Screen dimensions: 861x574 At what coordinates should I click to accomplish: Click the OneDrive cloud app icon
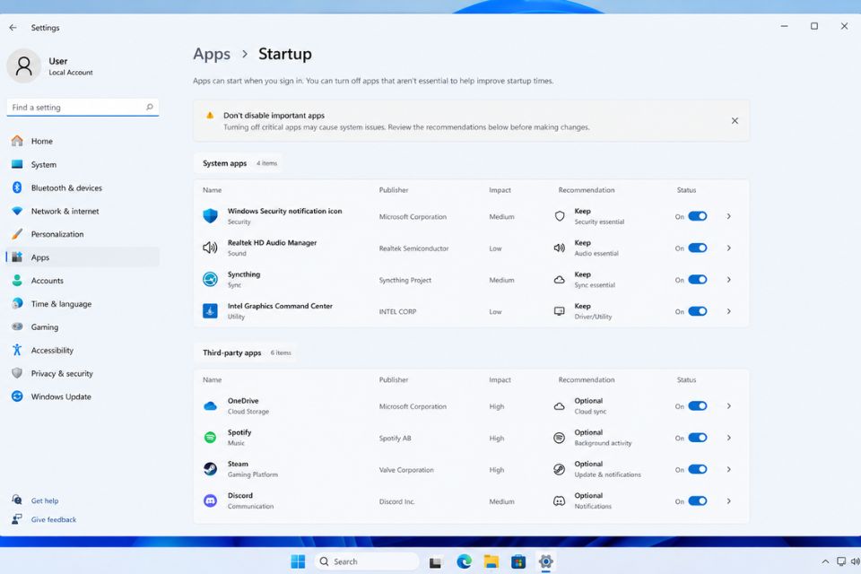click(210, 406)
